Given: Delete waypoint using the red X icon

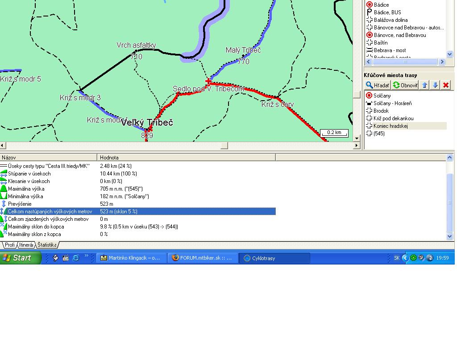Looking at the screenshot, I should click(445, 85).
